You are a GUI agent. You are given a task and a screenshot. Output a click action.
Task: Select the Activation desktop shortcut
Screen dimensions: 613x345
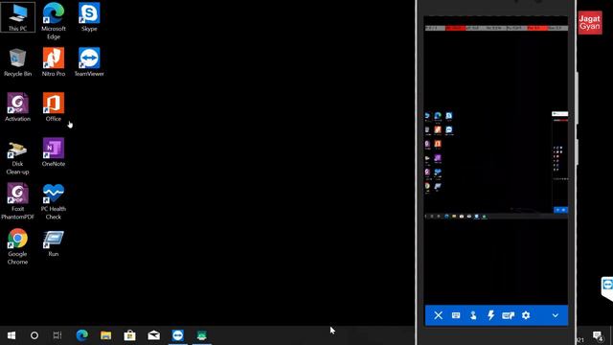point(17,107)
